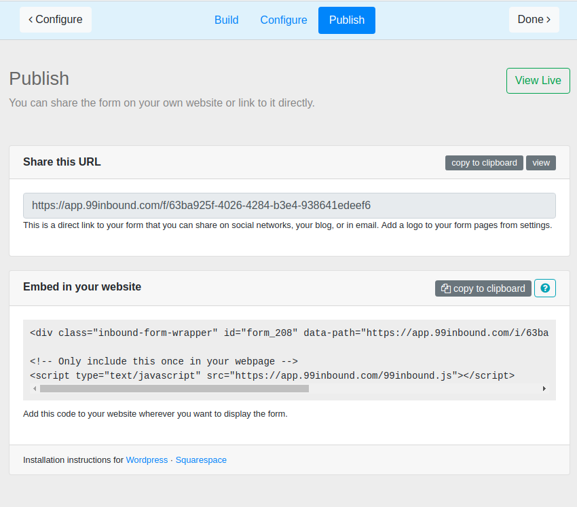Open the Squarespace installation instructions link
577x507 pixels.
point(201,460)
